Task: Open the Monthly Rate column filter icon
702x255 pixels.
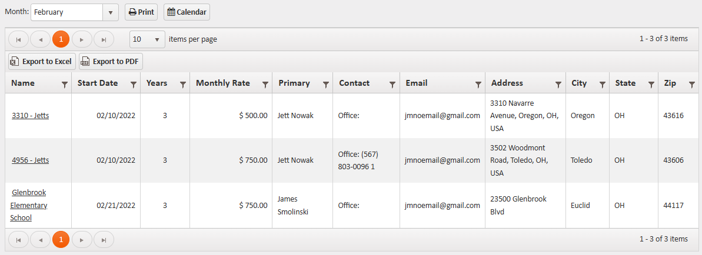Action: point(265,85)
